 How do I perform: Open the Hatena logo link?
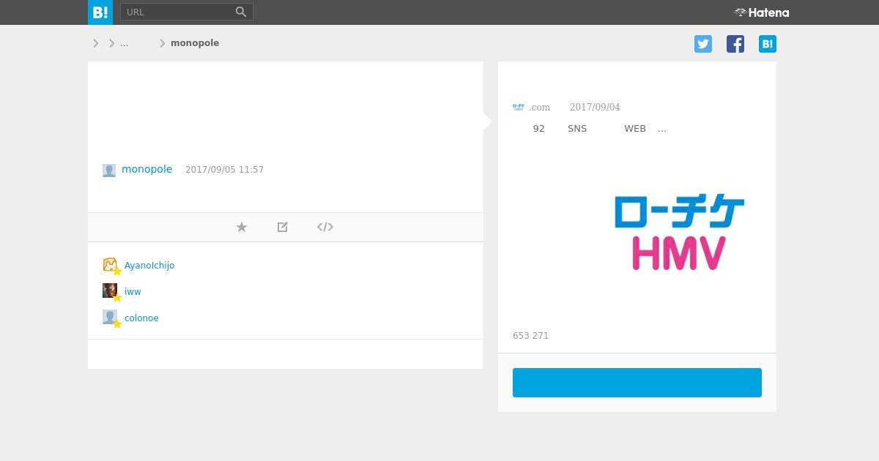point(762,12)
